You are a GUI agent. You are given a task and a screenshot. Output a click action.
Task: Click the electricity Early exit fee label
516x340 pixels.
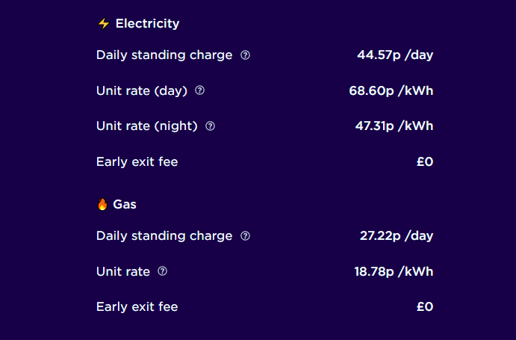click(137, 161)
